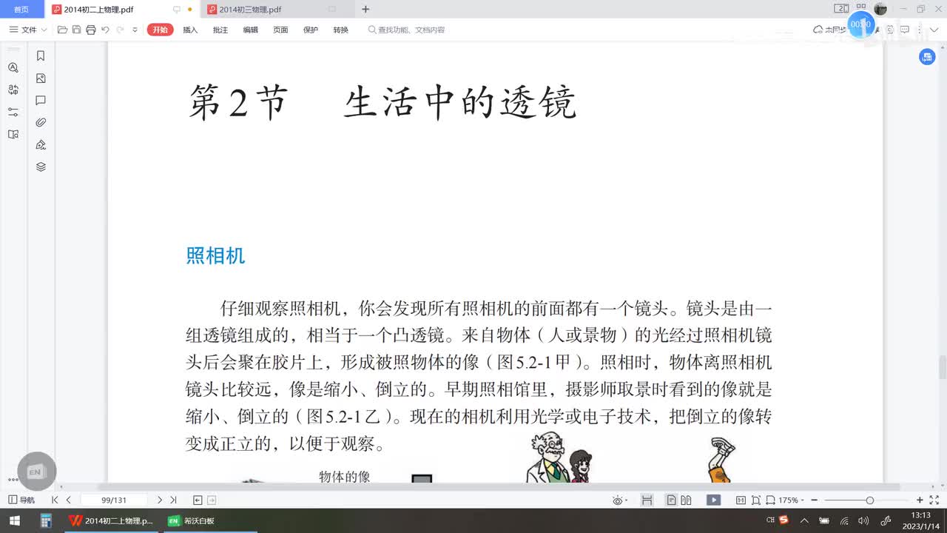Viewport: 947px width, 533px height.
Task: Click the translate icon in far-left strip
Action: point(13,90)
